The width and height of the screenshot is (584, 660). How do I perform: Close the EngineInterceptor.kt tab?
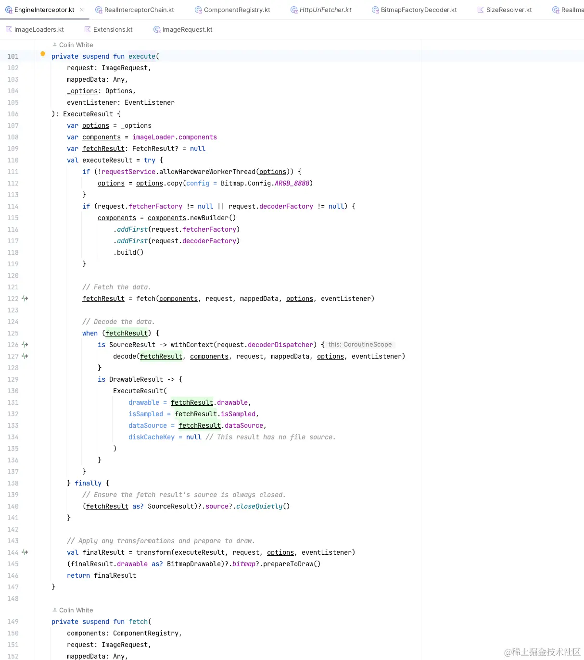(82, 10)
